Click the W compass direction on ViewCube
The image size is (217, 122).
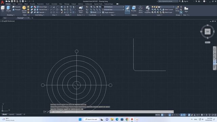201,32
